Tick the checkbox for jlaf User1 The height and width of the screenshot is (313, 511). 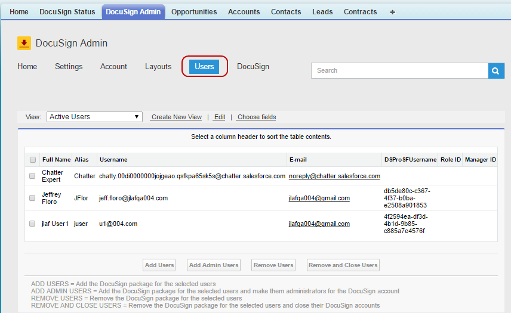pos(33,224)
